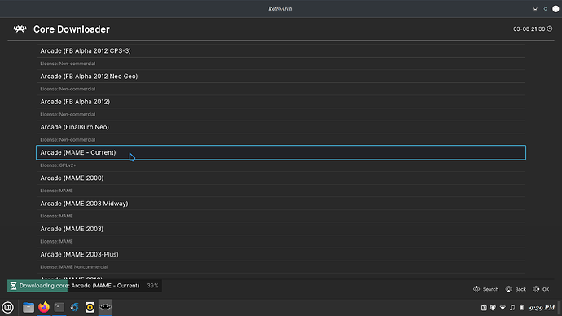
Task: Close the RetroArch window
Action: pos(555,9)
